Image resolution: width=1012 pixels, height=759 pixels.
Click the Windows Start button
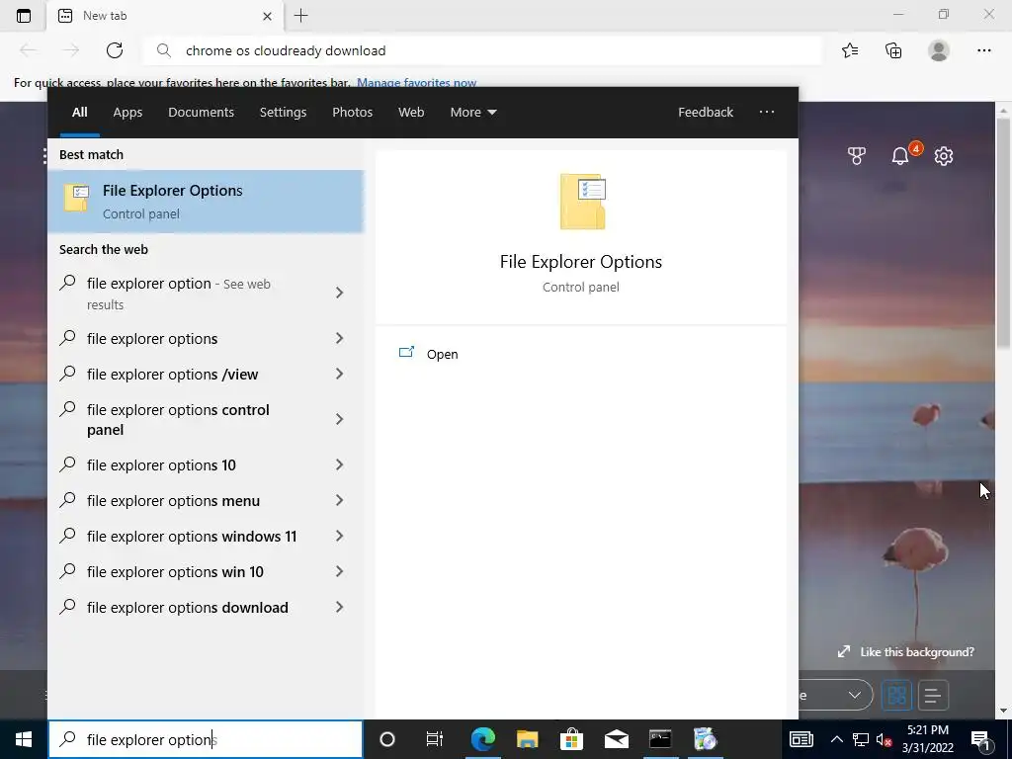click(24, 739)
